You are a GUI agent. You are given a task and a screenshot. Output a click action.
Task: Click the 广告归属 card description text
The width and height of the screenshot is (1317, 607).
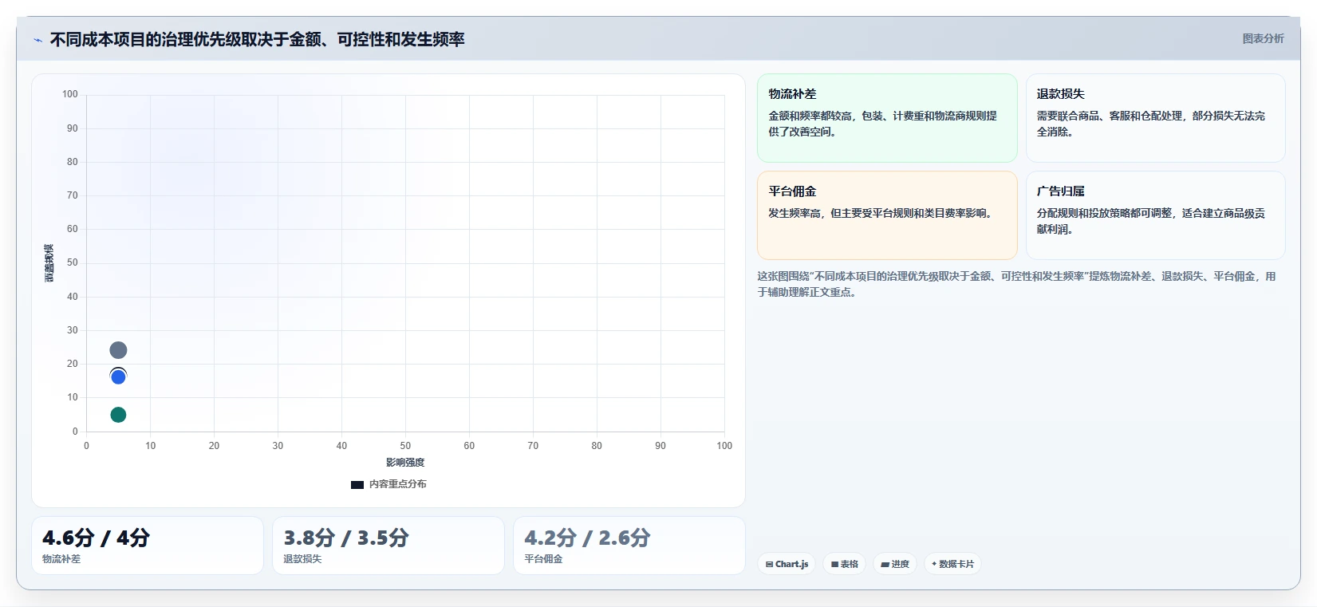(1150, 221)
